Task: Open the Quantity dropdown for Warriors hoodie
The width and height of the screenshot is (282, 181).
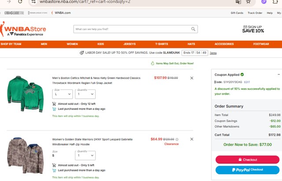Action: (x=85, y=155)
